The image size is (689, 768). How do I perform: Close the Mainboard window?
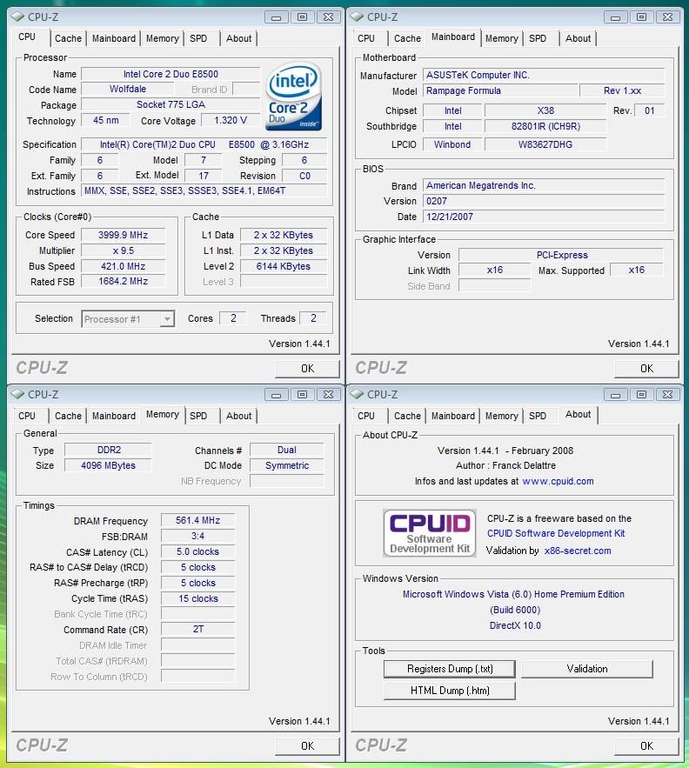click(667, 17)
